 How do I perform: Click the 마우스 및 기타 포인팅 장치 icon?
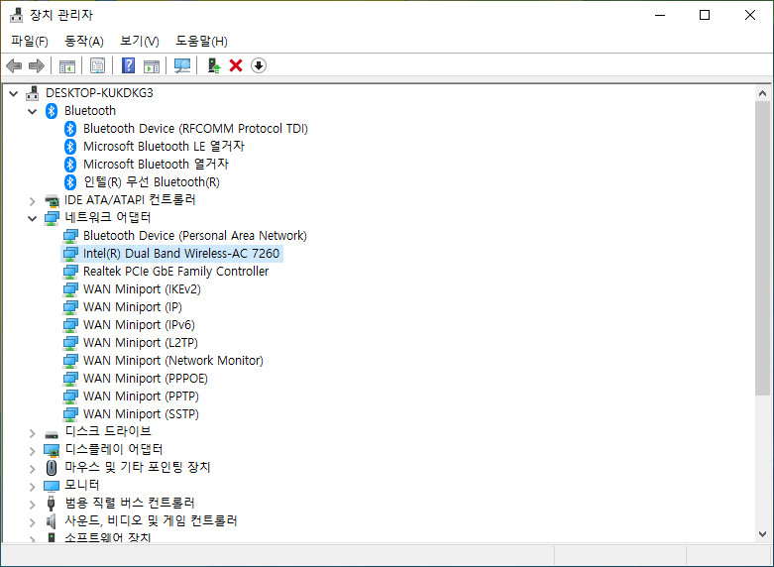[52, 467]
